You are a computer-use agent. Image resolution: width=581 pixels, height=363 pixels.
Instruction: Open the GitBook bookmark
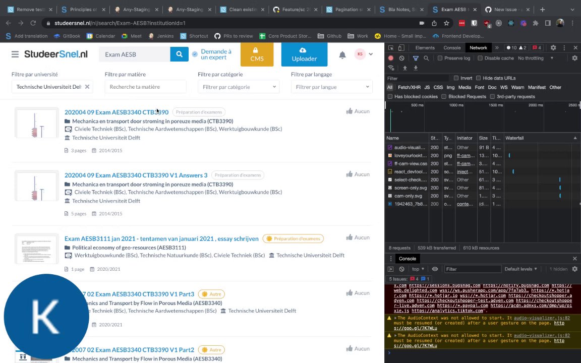[x=67, y=36]
